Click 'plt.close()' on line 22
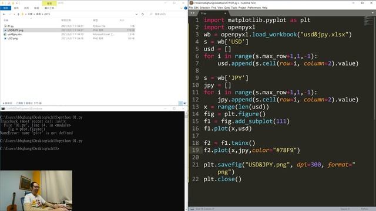376x211 pixels. pos(223,179)
